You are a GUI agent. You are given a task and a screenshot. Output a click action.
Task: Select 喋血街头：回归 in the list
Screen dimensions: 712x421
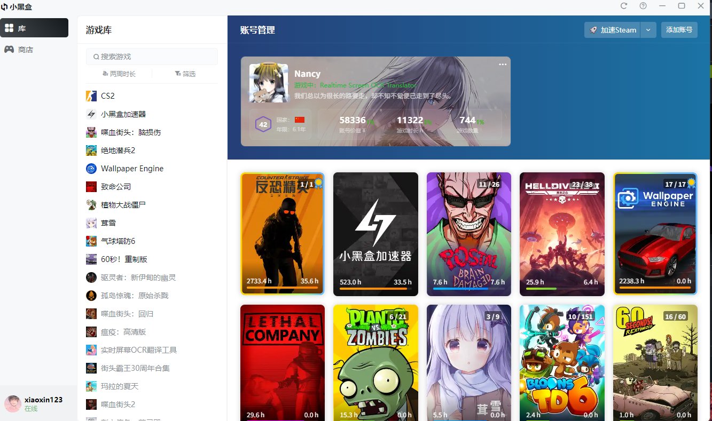[152, 314]
